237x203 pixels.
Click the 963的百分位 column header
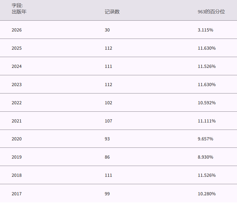211,12
